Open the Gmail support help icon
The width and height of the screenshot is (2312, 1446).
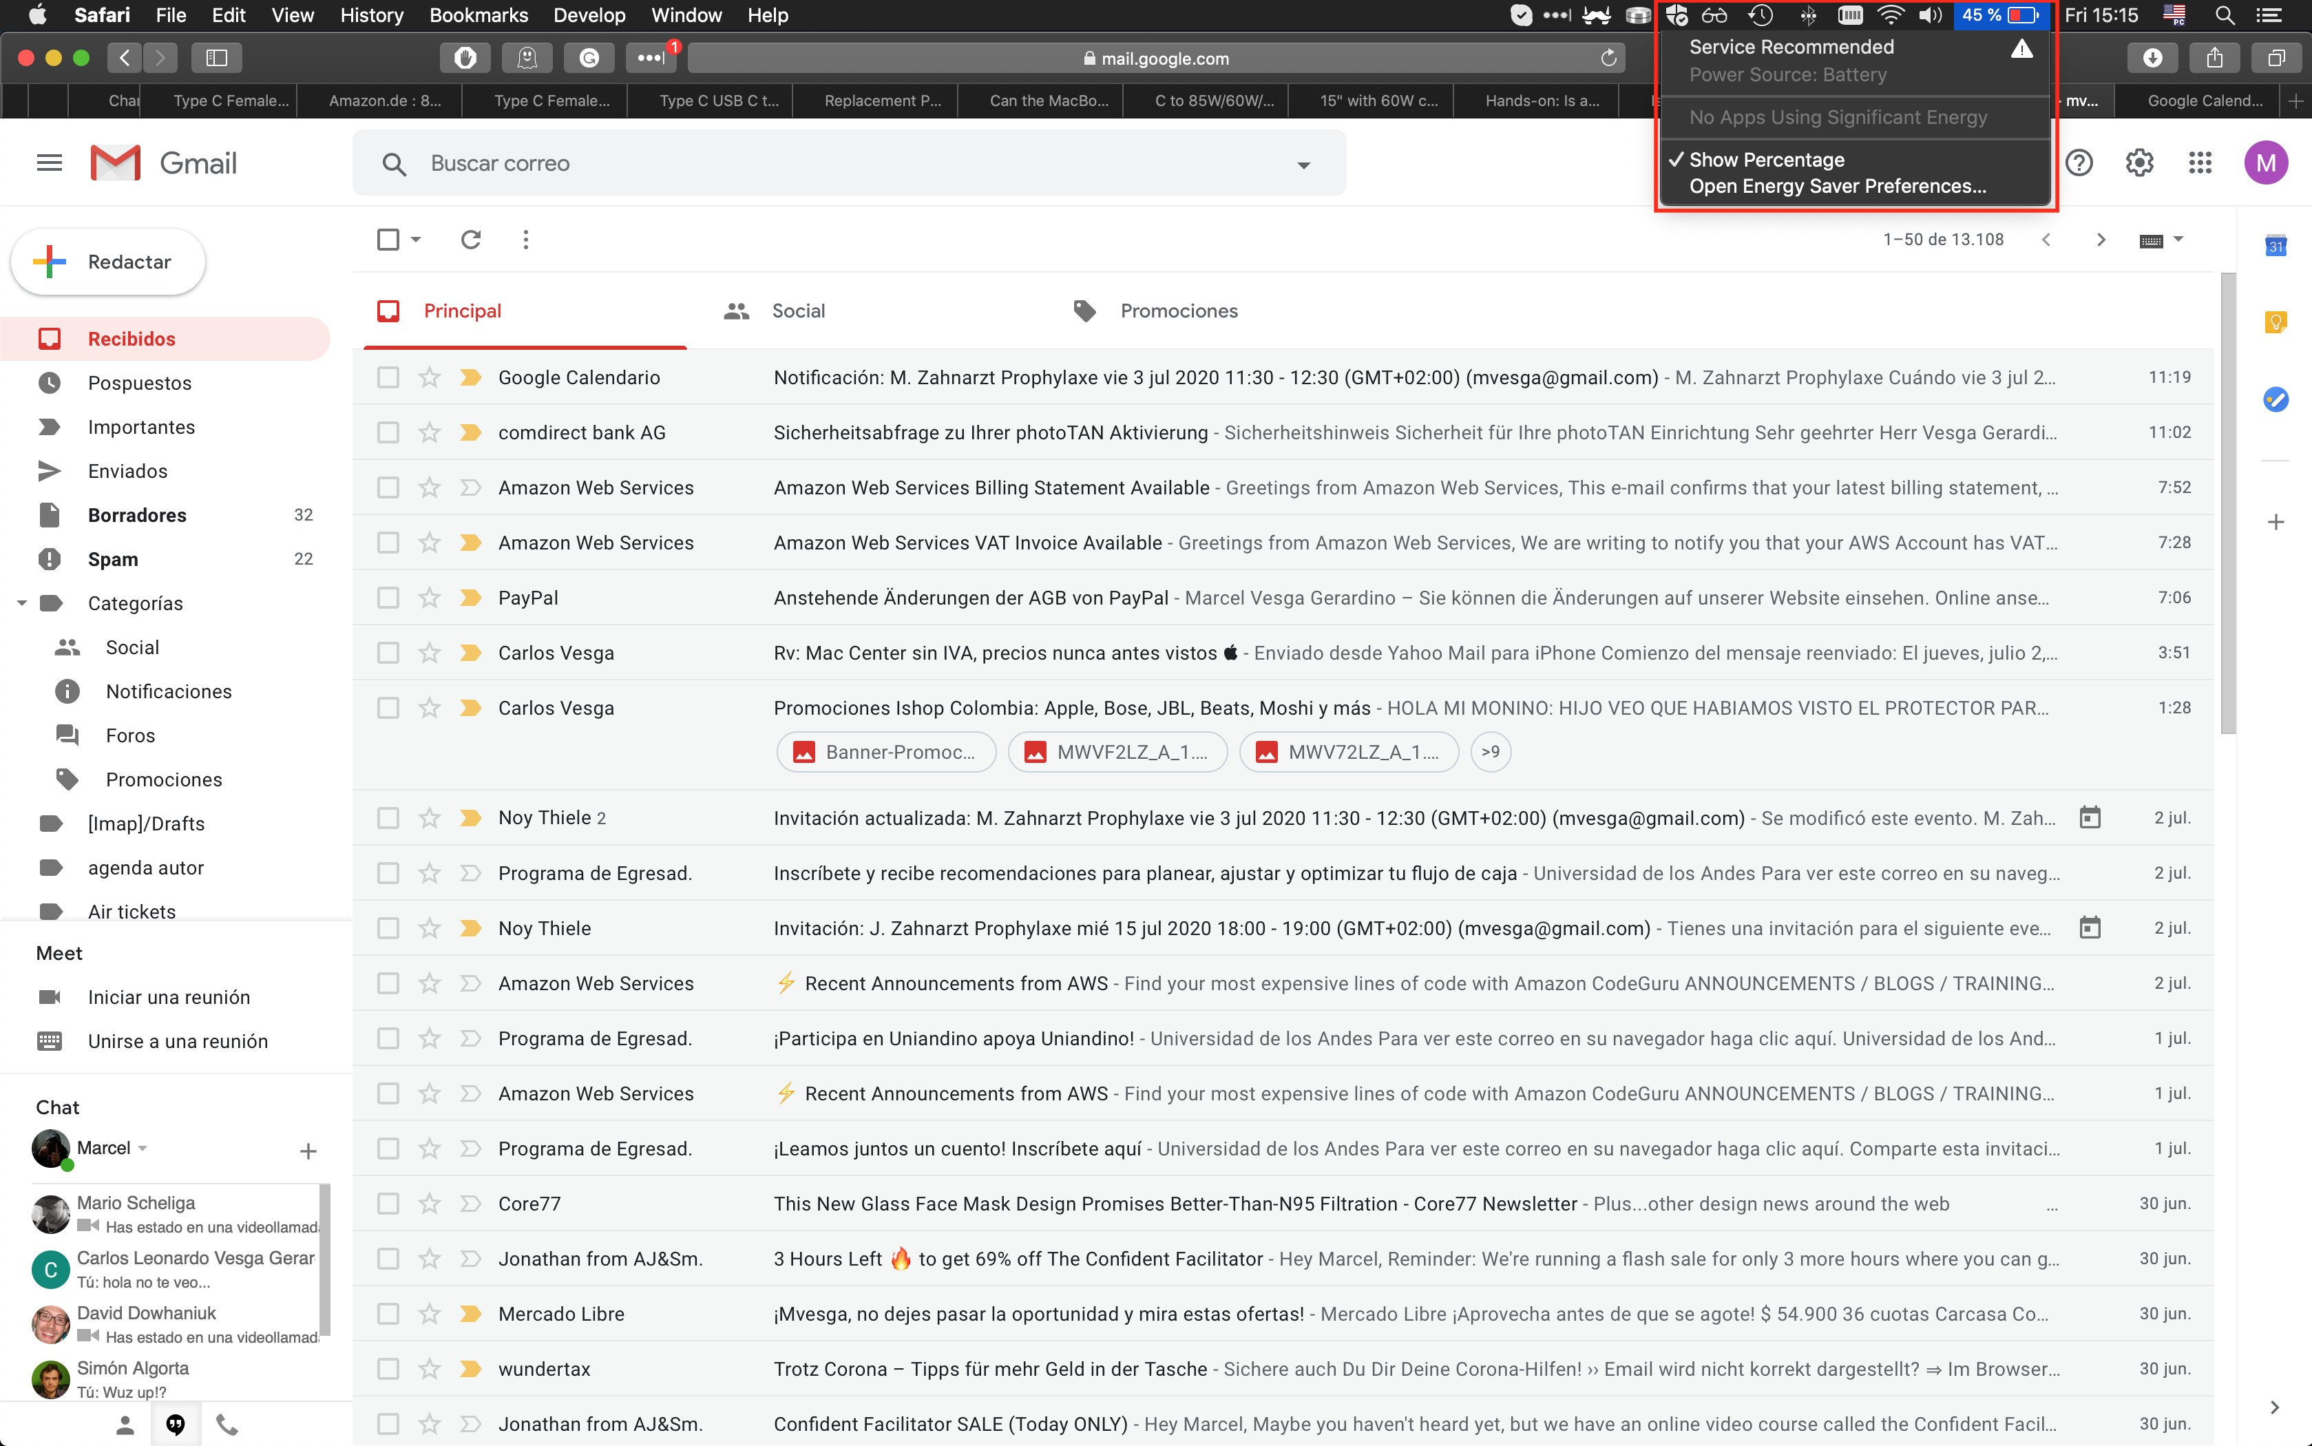2080,164
